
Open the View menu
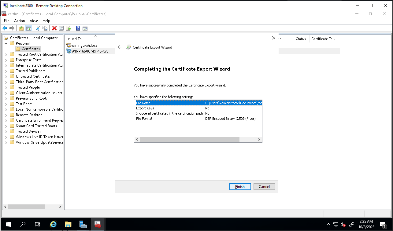pyautogui.click(x=34, y=21)
